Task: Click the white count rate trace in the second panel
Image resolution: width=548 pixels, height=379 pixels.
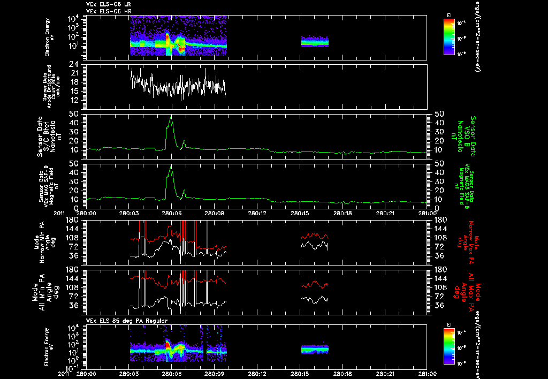Action: coord(178,85)
